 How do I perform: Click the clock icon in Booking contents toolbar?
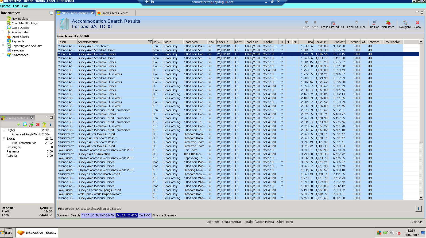[25, 124]
